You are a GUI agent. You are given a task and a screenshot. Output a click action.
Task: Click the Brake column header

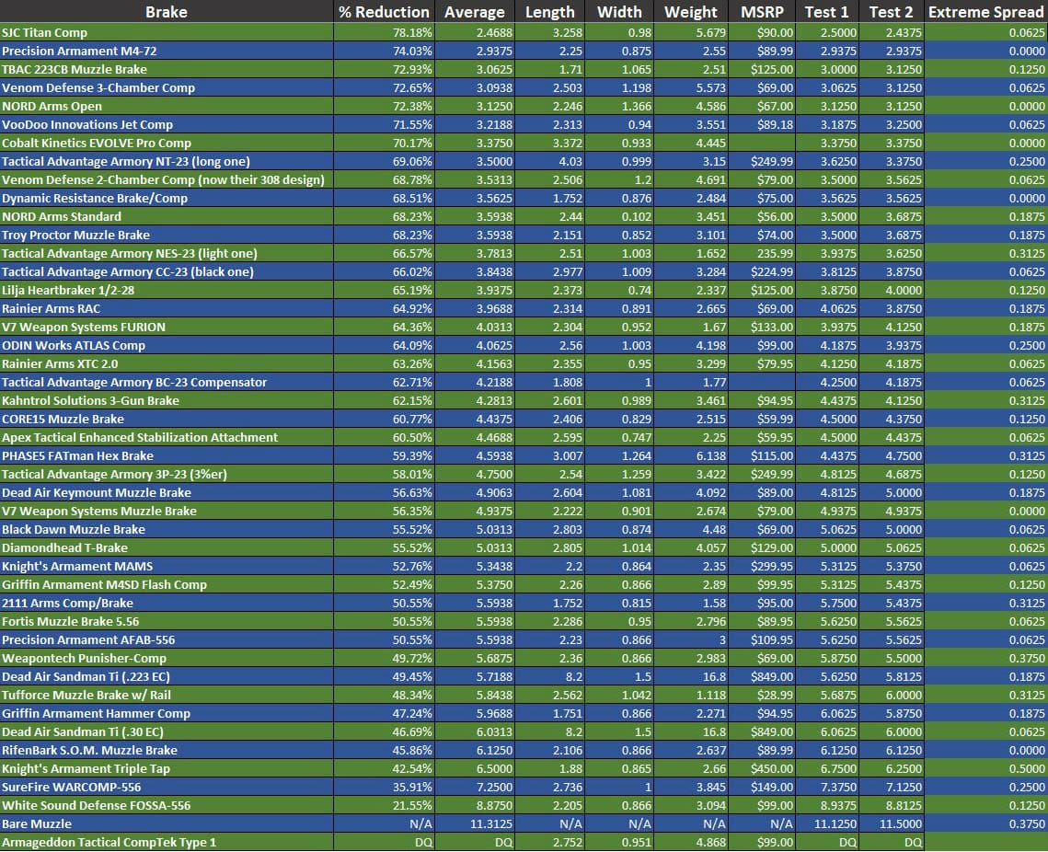click(166, 12)
